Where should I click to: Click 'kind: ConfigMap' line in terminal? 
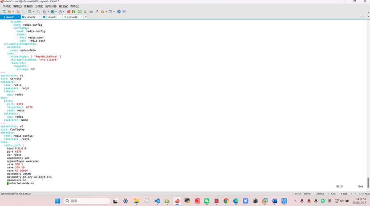pyautogui.click(x=12, y=129)
